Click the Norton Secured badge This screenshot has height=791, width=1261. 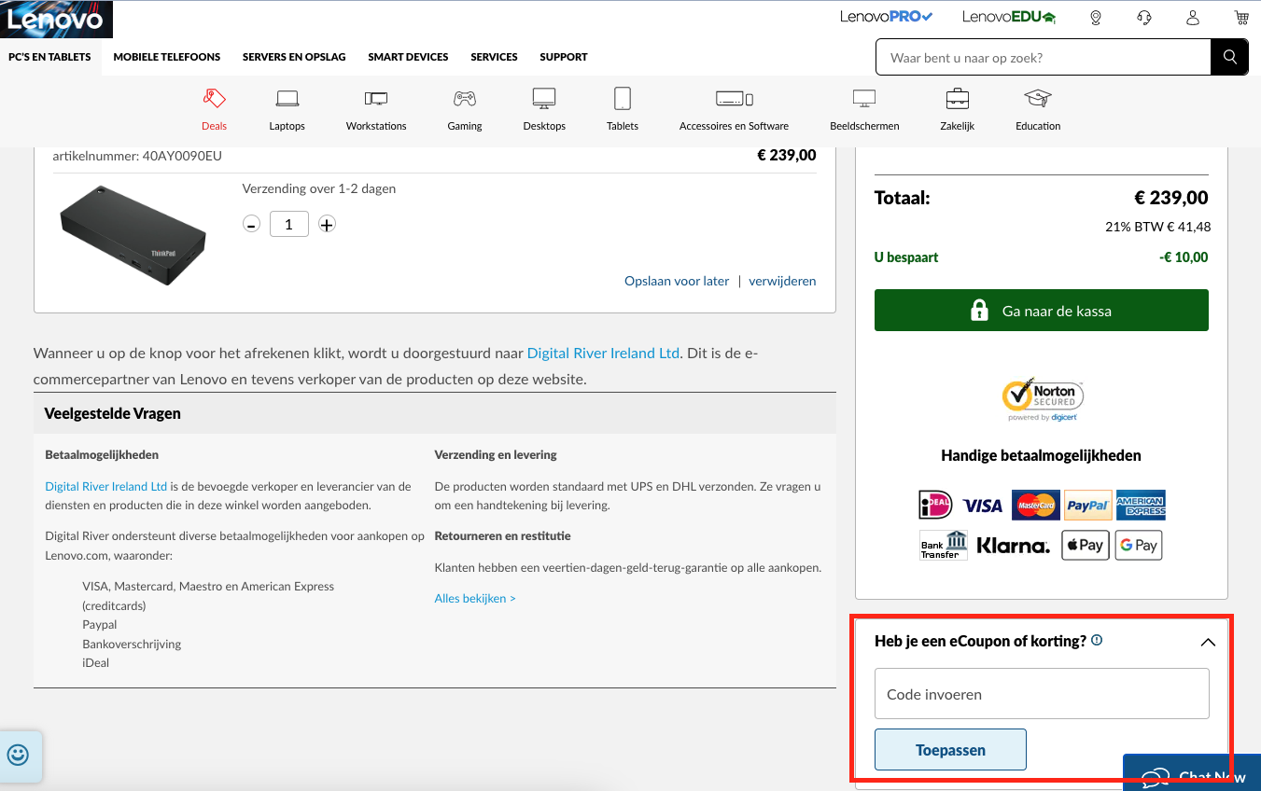1042,399
